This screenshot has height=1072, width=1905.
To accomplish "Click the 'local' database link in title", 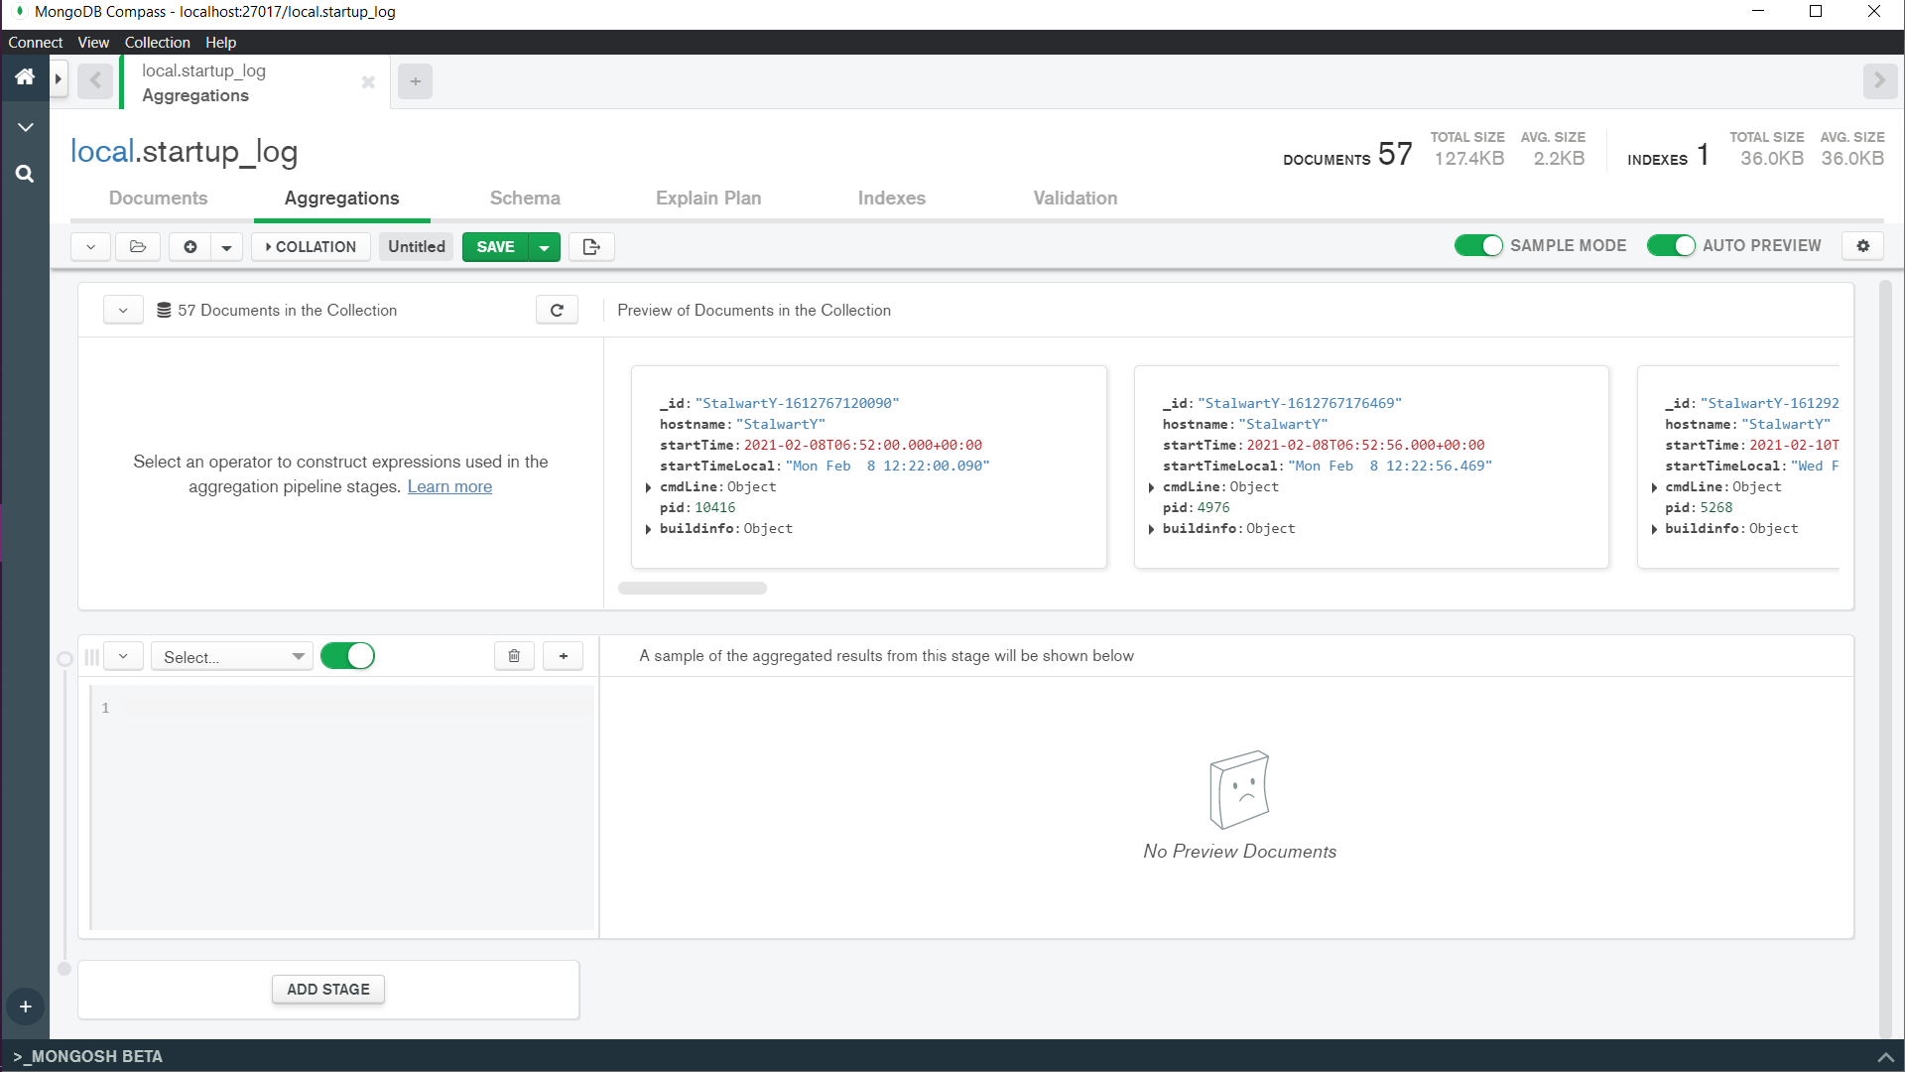I will click(x=101, y=151).
